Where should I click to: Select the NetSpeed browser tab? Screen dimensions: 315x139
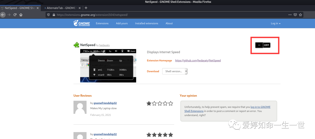tap(20, 8)
